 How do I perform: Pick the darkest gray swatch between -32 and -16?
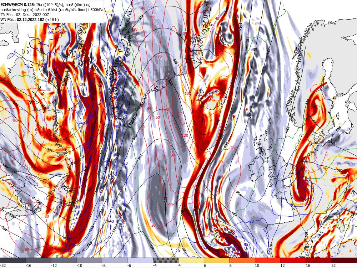tap(13, 260)
